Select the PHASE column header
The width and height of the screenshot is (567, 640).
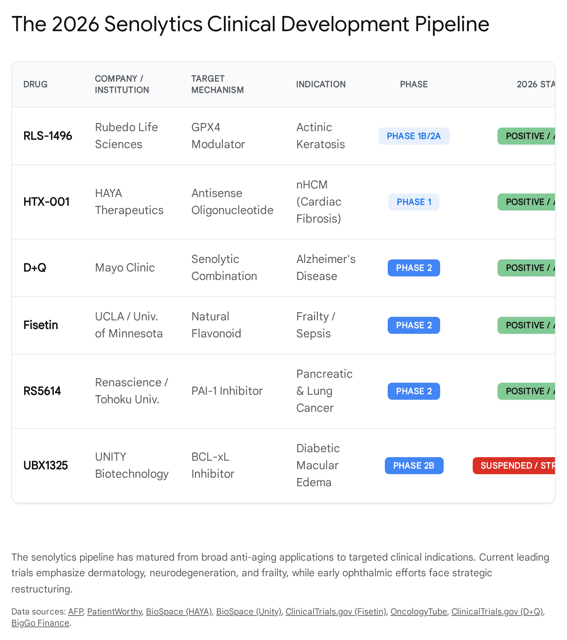coord(414,84)
